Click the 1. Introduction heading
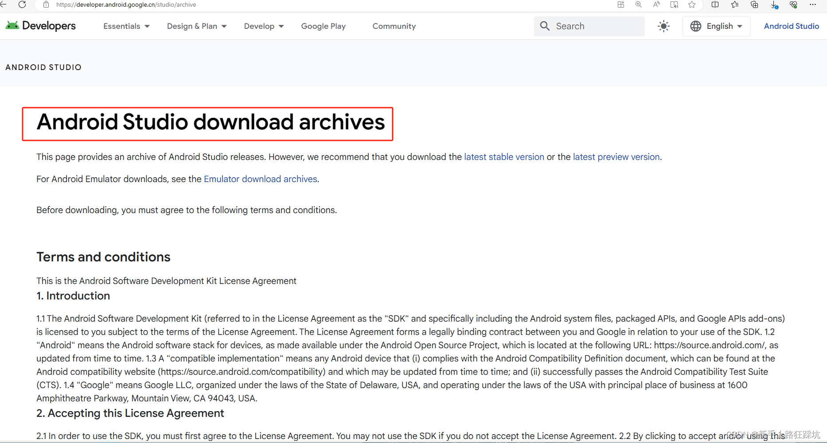Screen dimensions: 827x443 pyautogui.click(x=73, y=296)
